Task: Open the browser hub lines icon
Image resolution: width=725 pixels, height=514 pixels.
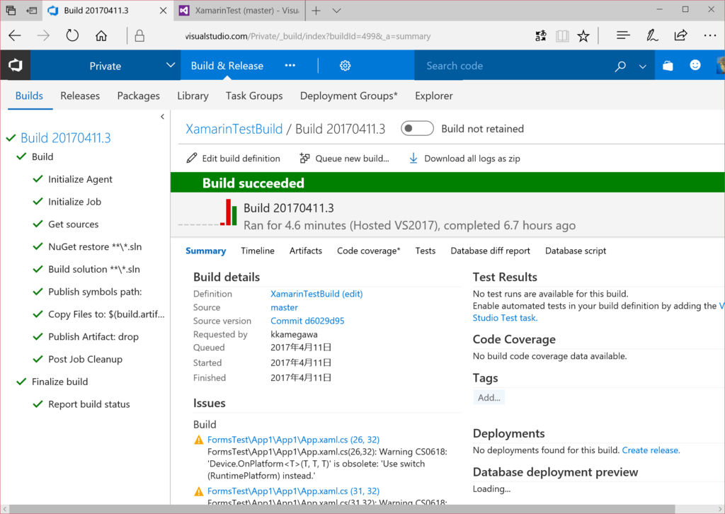Action: coord(623,35)
